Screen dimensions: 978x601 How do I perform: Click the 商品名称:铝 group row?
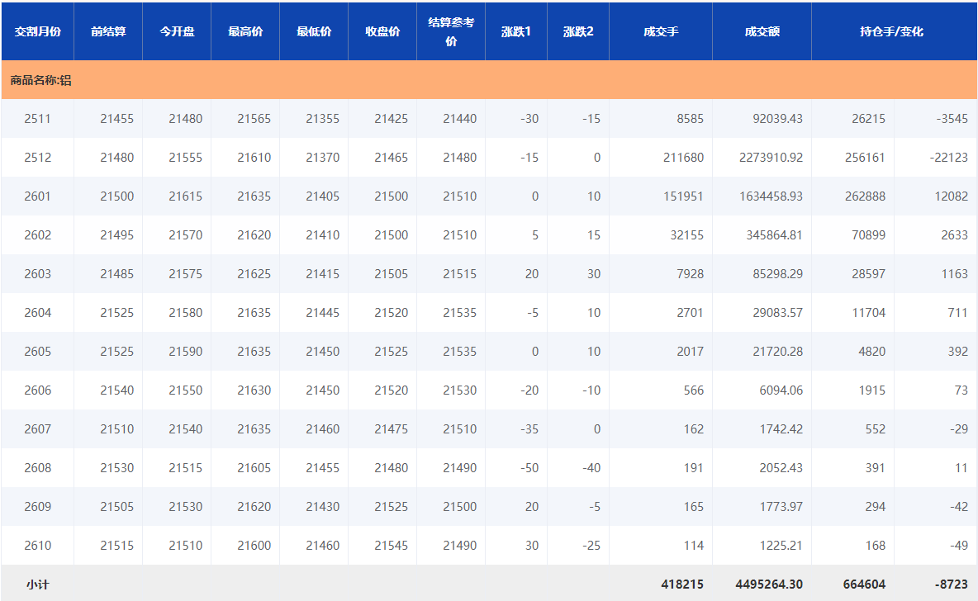pos(40,80)
